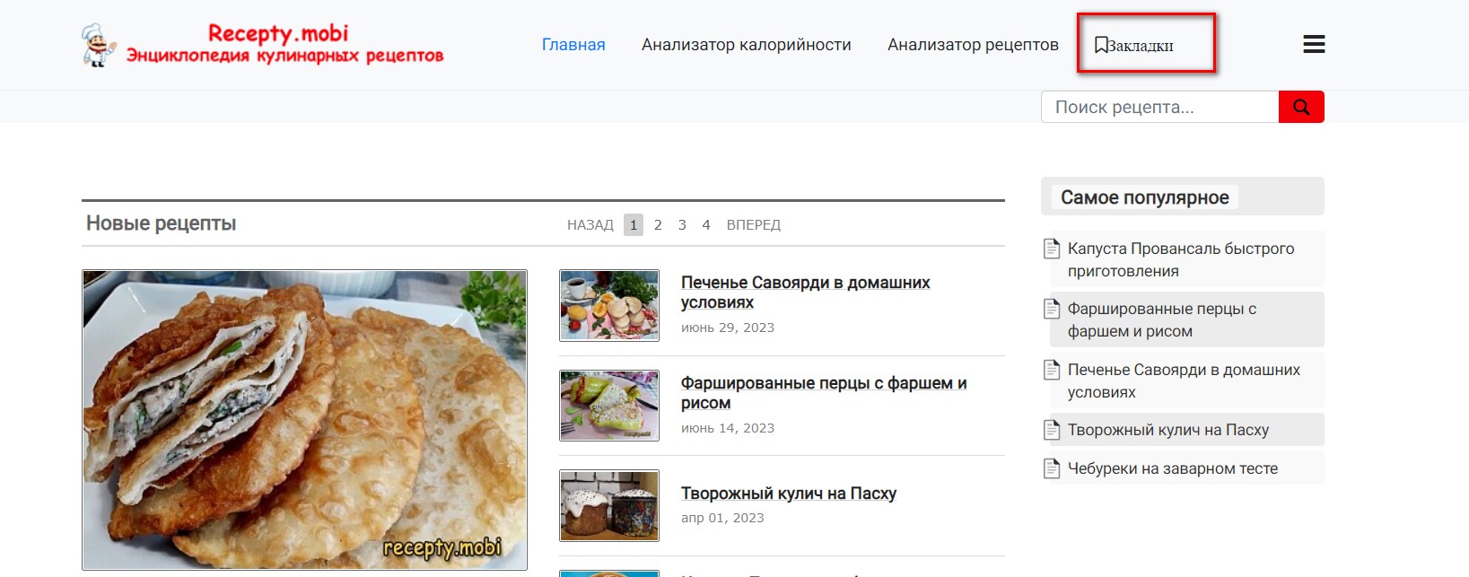Open recipe title Творожный кулич на Пасху
This screenshot has width=1469, height=577.
point(789,494)
